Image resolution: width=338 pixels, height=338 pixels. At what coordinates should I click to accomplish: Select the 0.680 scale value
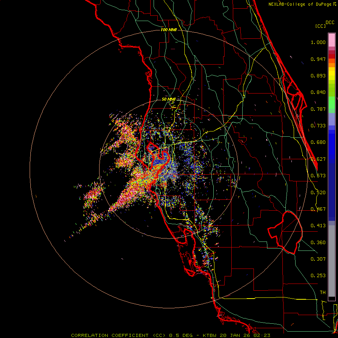pyautogui.click(x=318, y=142)
